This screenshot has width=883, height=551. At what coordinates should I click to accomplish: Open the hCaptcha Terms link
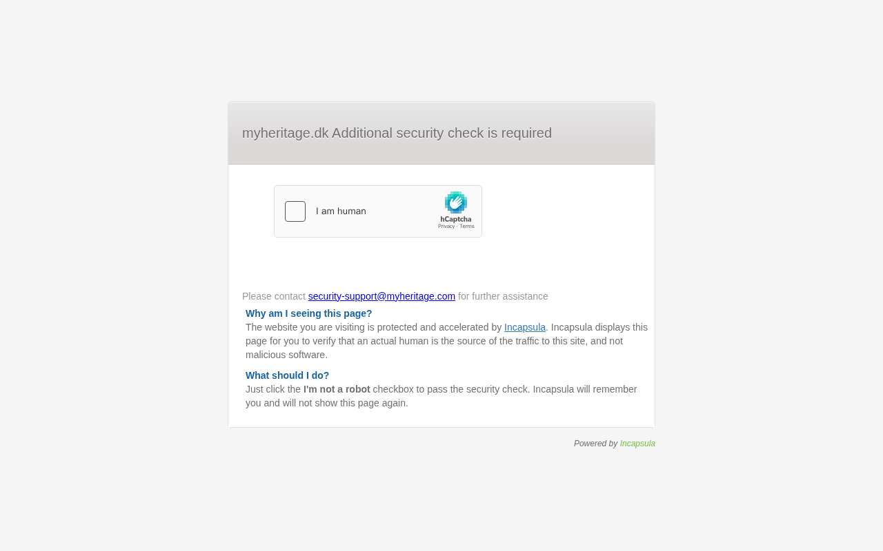(x=467, y=227)
